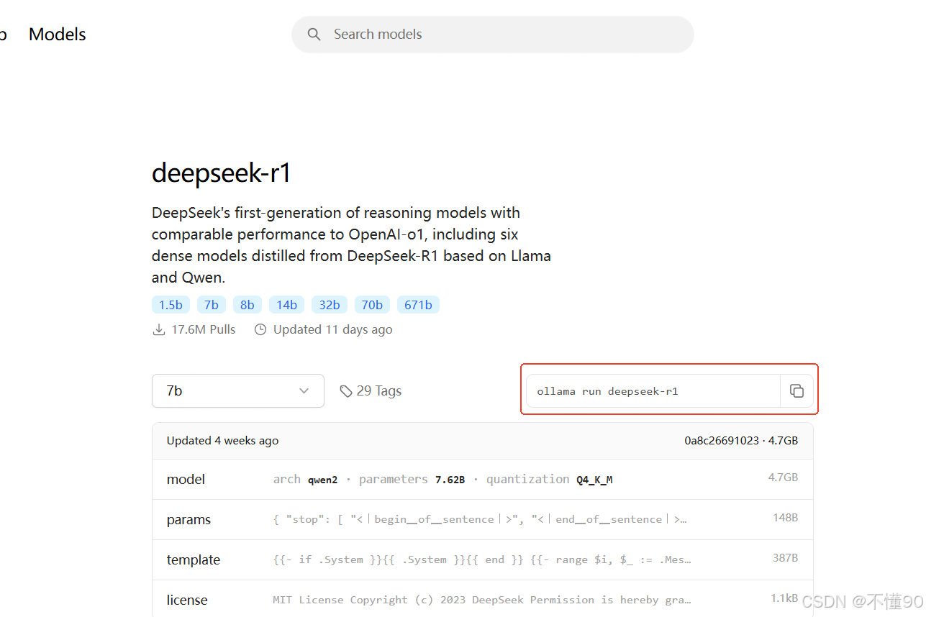The width and height of the screenshot is (926, 617).
Task: Click the tag icon next to 29 Tags
Action: [x=346, y=390]
